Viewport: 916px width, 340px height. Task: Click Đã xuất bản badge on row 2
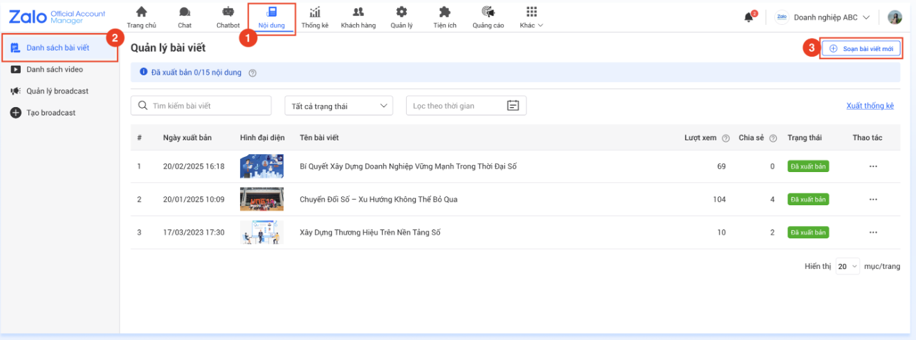click(808, 199)
